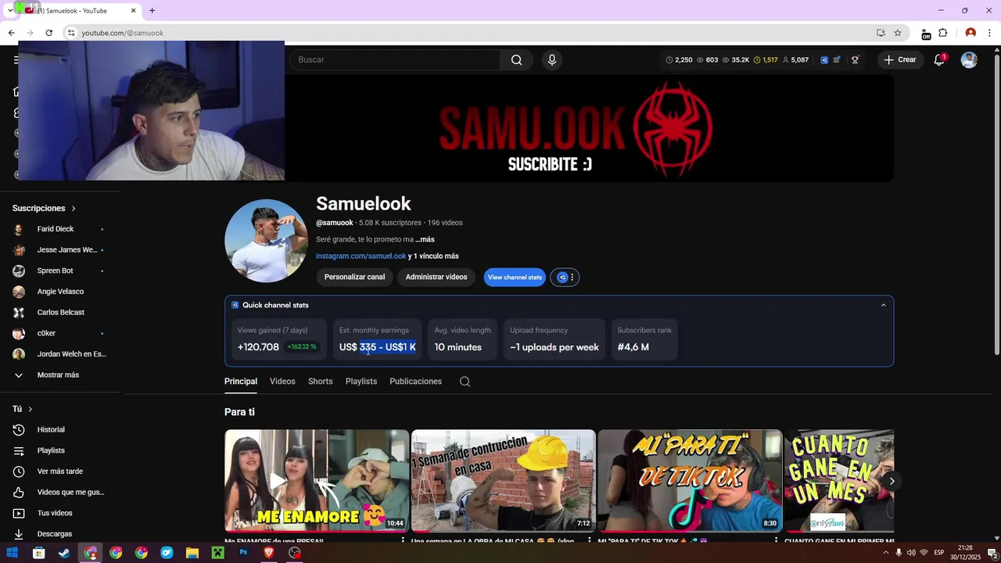The height and width of the screenshot is (563, 1001).
Task: Open Minecraft from the taskbar
Action: coord(217,553)
